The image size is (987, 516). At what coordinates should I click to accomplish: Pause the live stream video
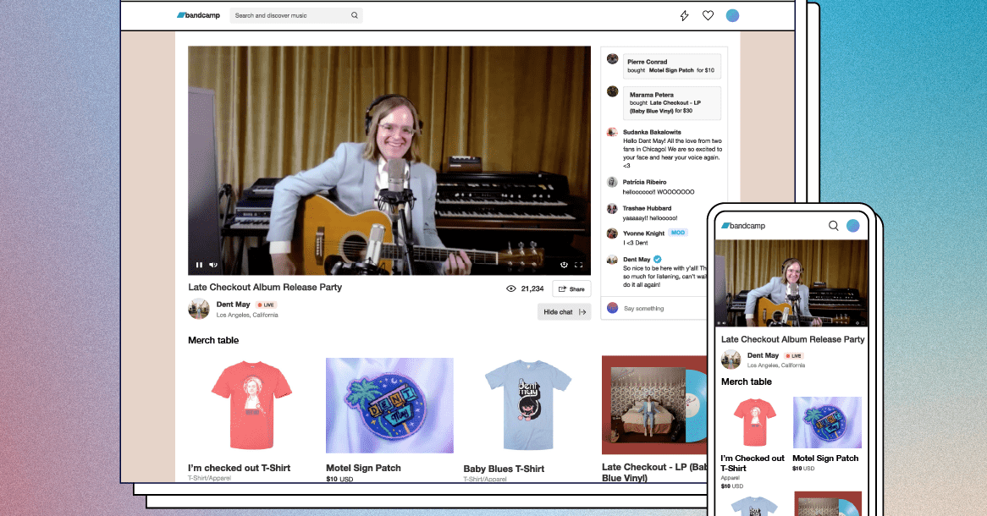tap(199, 265)
